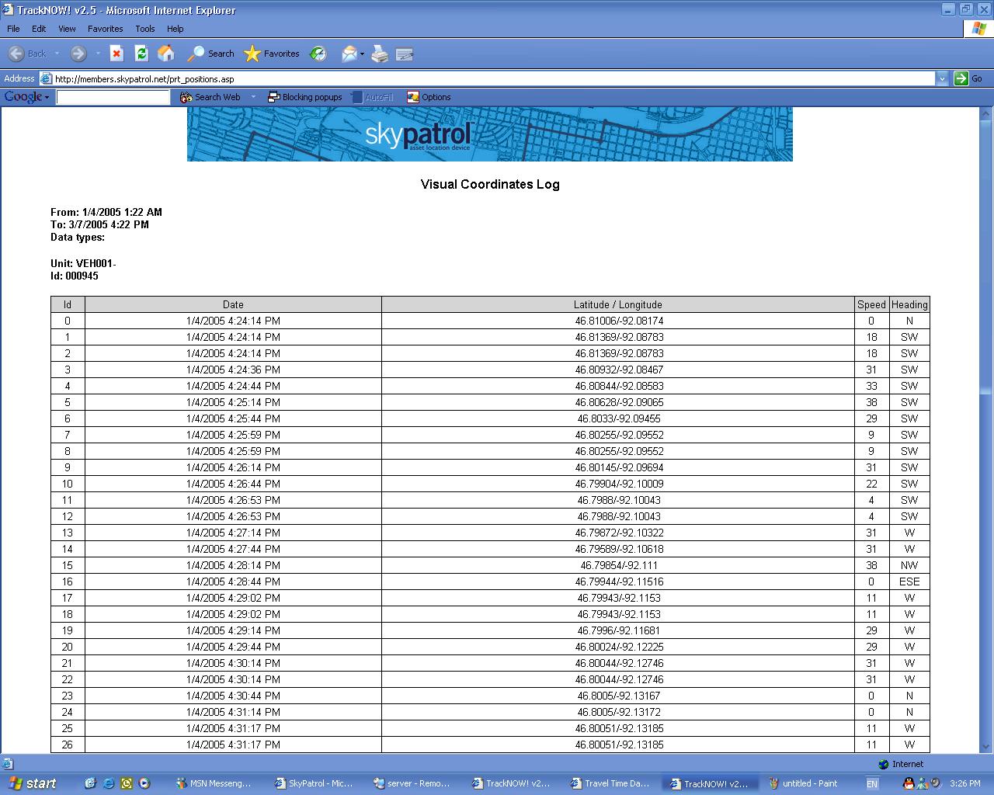The height and width of the screenshot is (795, 994).
Task: Print the coordinates log
Action: point(379,54)
